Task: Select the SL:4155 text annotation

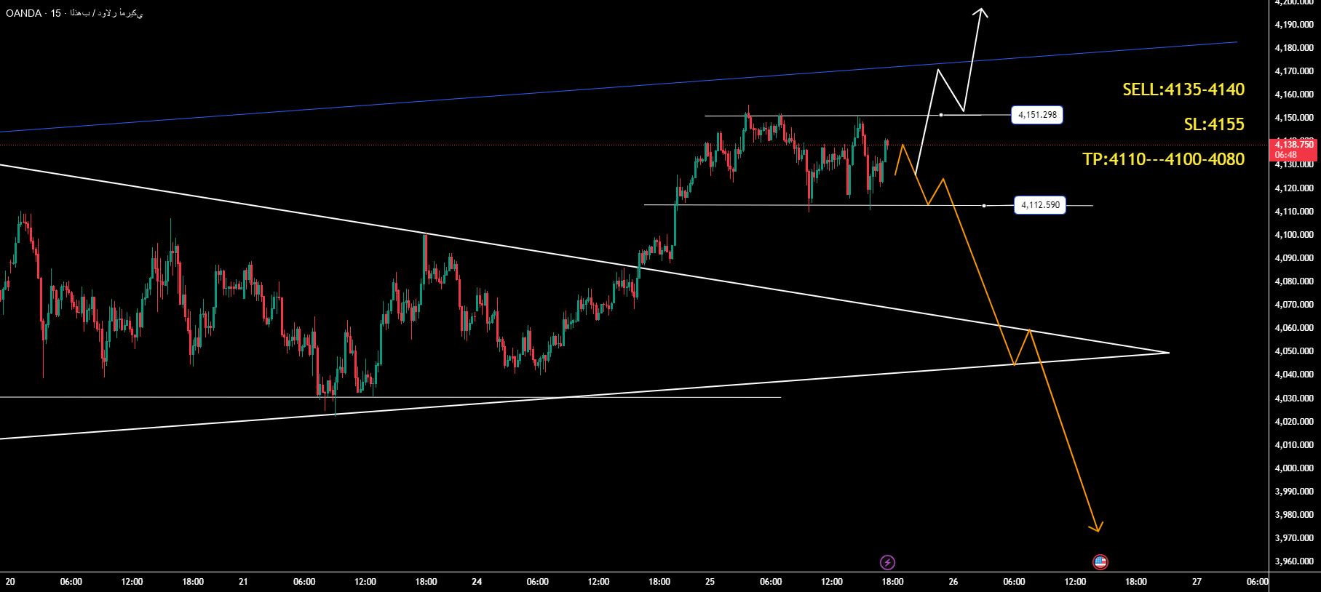Action: pyautogui.click(x=1213, y=124)
